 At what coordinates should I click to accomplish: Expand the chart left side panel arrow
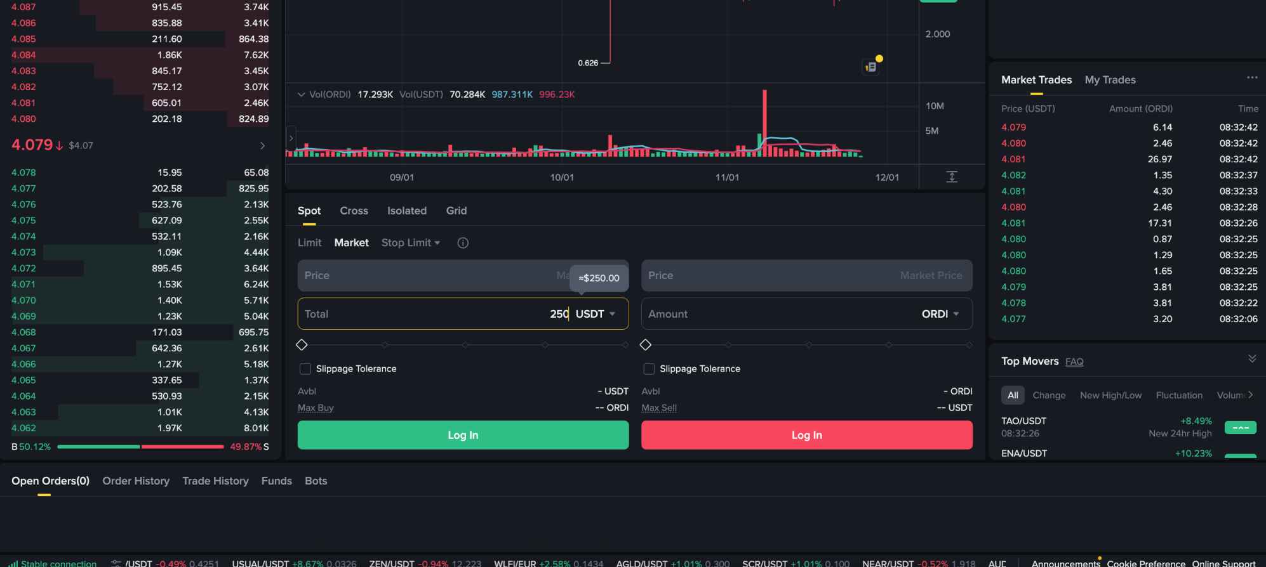(291, 138)
